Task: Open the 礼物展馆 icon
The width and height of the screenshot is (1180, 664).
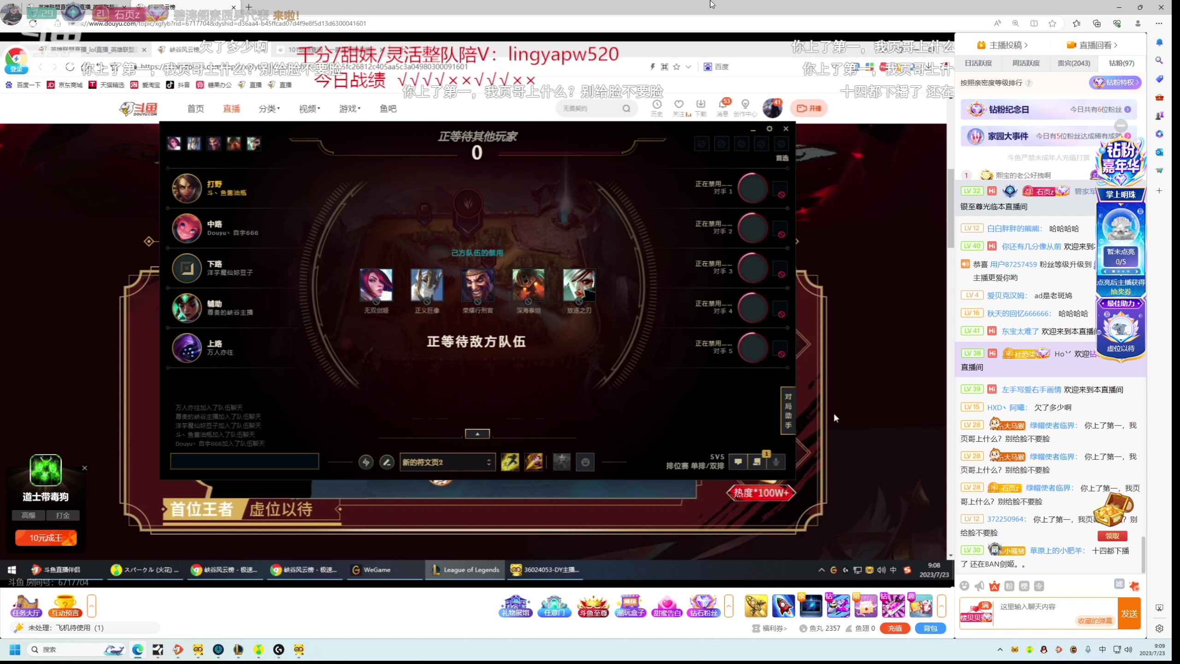Action: 516,606
